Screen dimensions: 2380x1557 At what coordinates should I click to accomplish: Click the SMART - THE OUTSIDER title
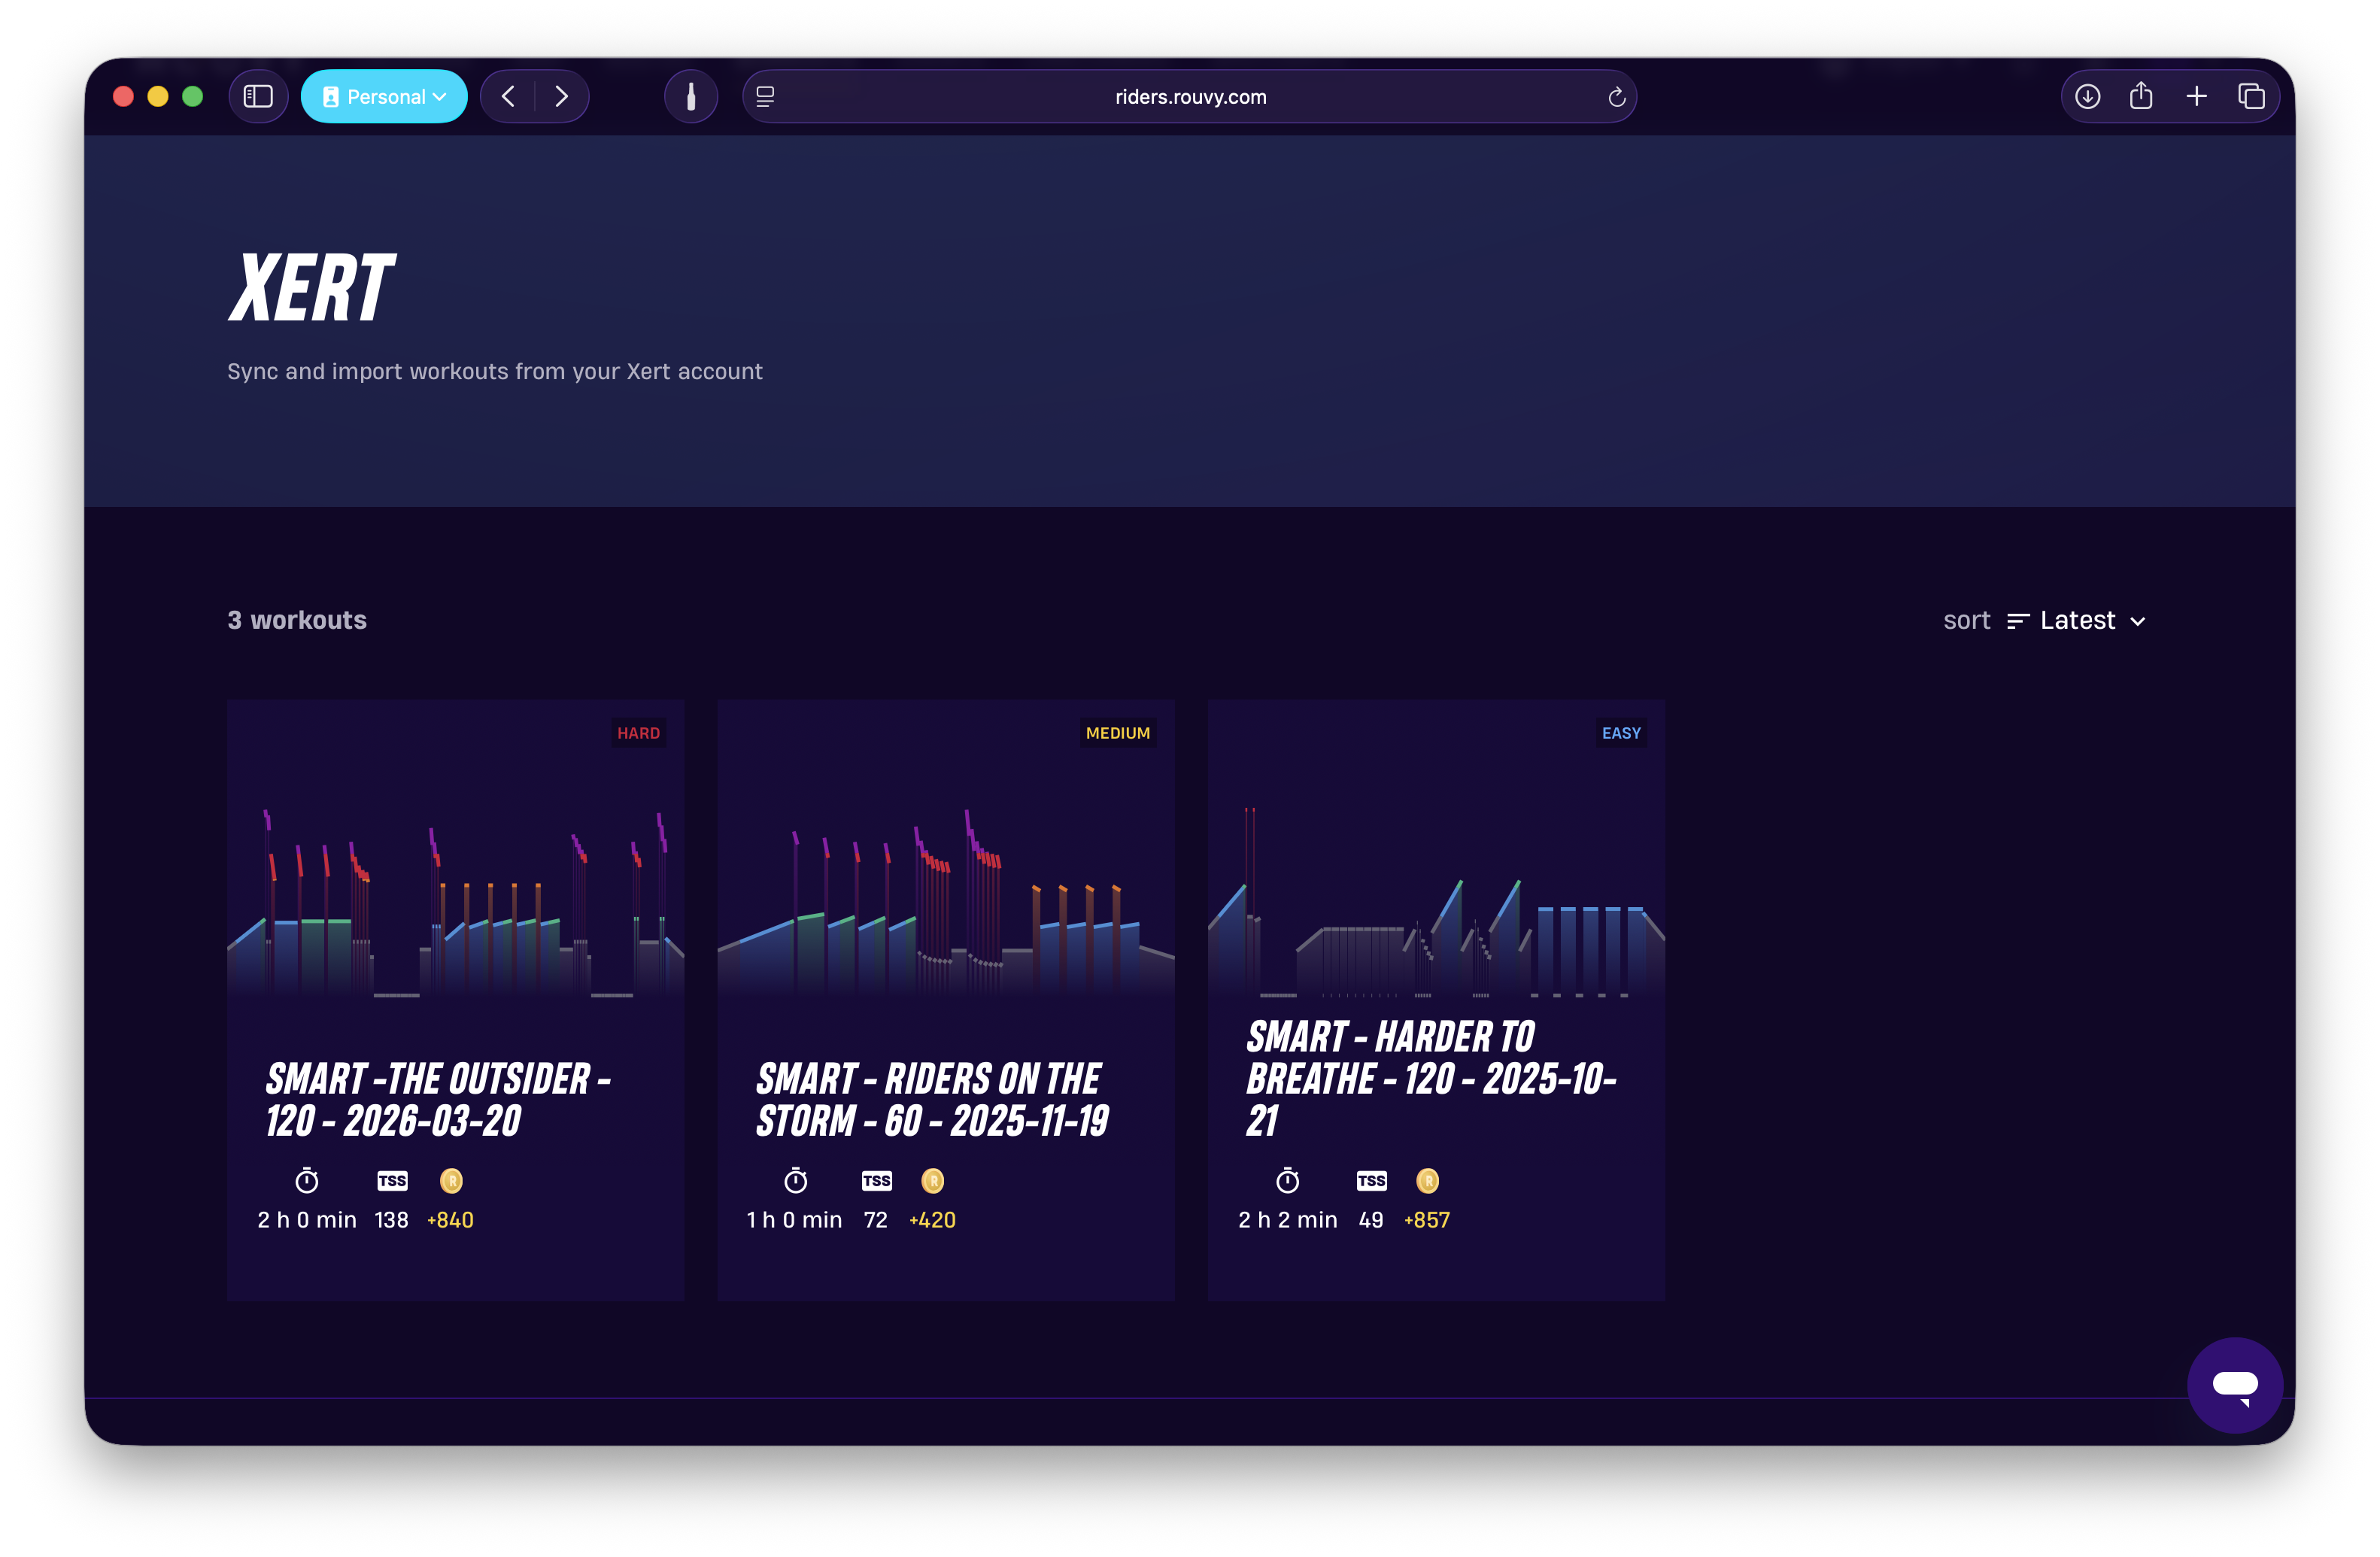click(x=438, y=1100)
